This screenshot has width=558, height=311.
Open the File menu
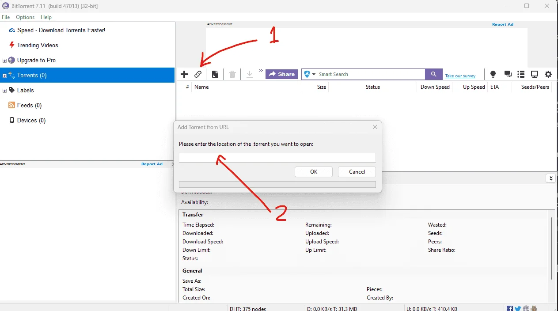pyautogui.click(x=6, y=17)
